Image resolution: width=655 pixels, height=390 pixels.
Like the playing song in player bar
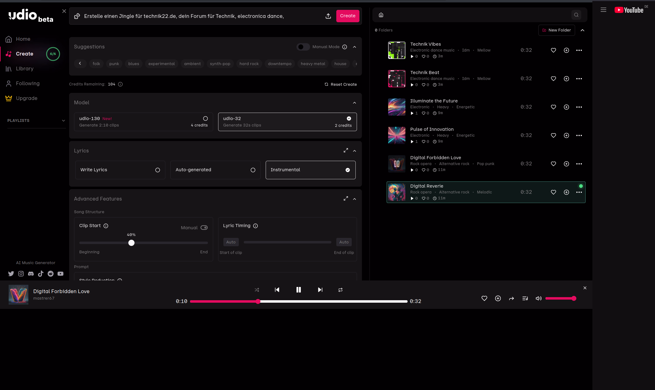[x=484, y=298]
